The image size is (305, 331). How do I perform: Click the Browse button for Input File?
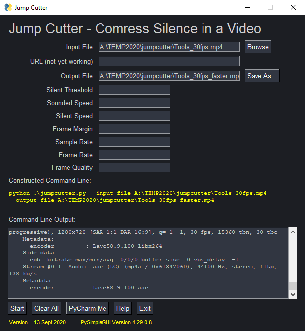click(258, 47)
